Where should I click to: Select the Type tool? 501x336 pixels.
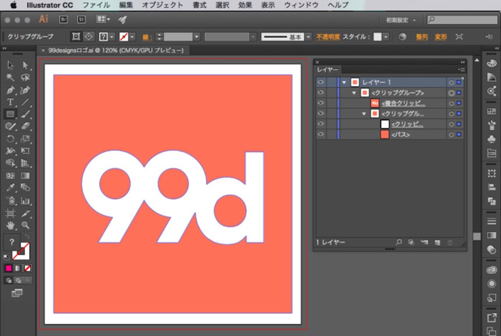pyautogui.click(x=10, y=102)
